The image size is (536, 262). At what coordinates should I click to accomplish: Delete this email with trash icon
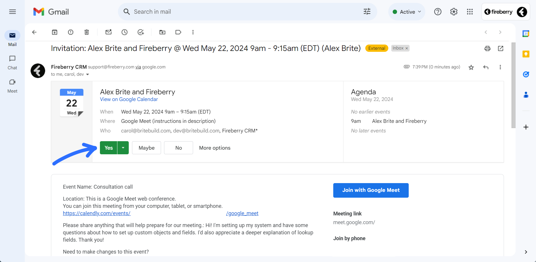(x=87, y=32)
